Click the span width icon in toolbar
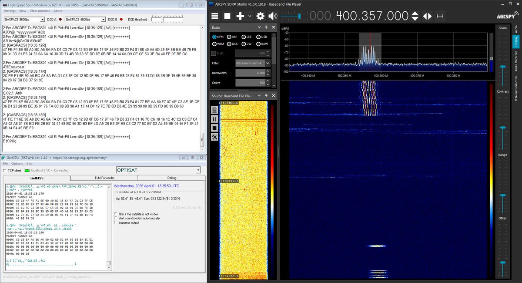Image resolution: width=522 pixels, height=283 pixels. tap(441, 16)
